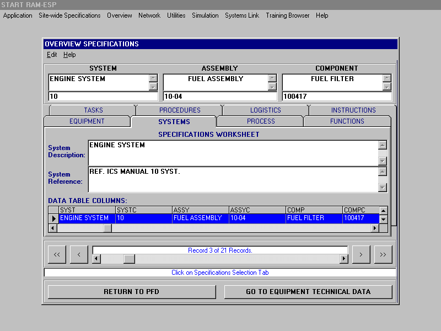Image resolution: width=441 pixels, height=331 pixels.
Task: Open the main Help menu
Action: click(322, 15)
